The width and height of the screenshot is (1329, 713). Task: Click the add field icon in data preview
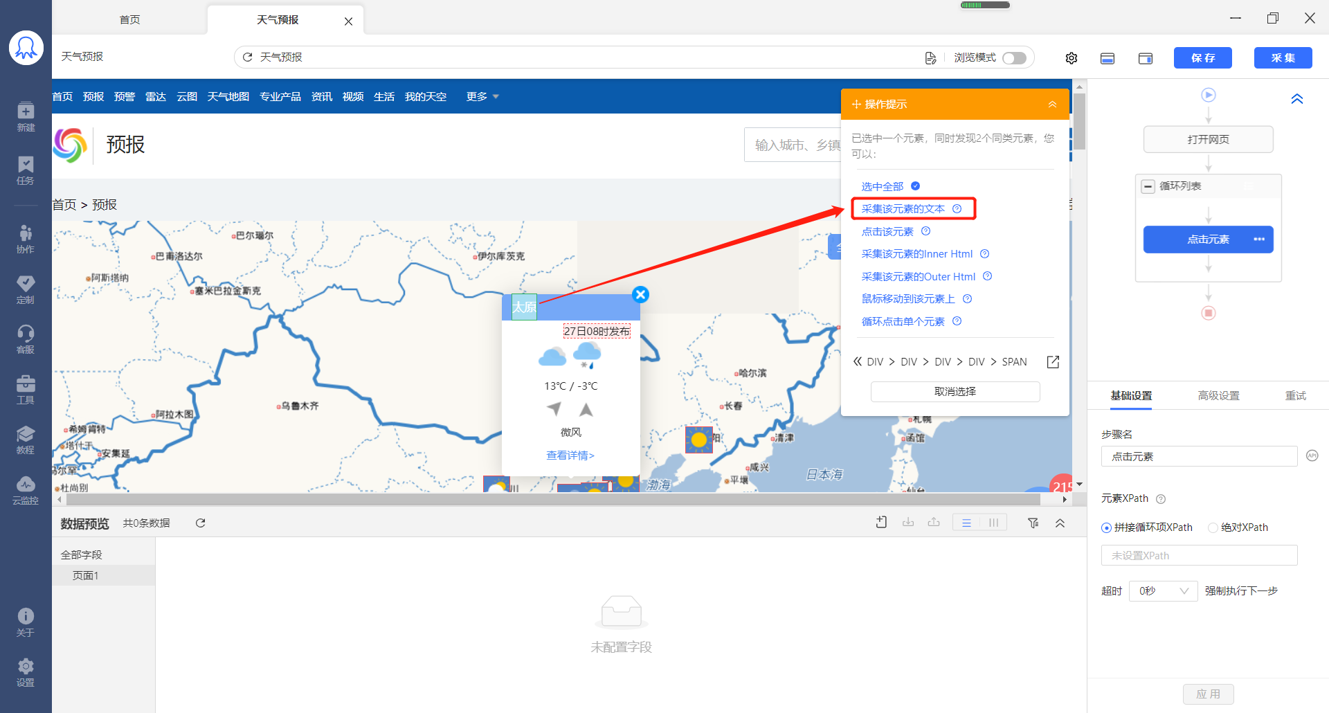[881, 523]
